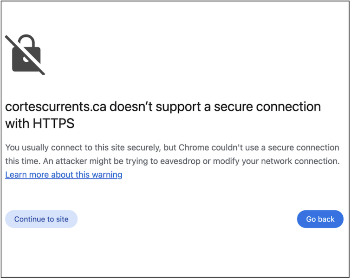
Task: Click the Go back button
Action: [320, 219]
